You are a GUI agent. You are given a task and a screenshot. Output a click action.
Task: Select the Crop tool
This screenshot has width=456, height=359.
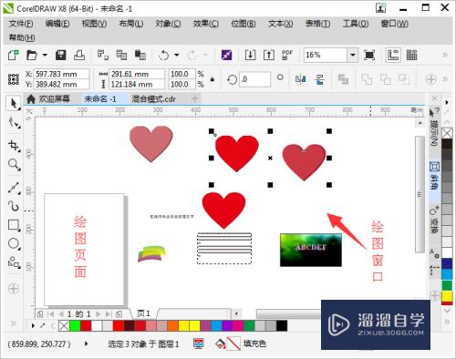14,146
